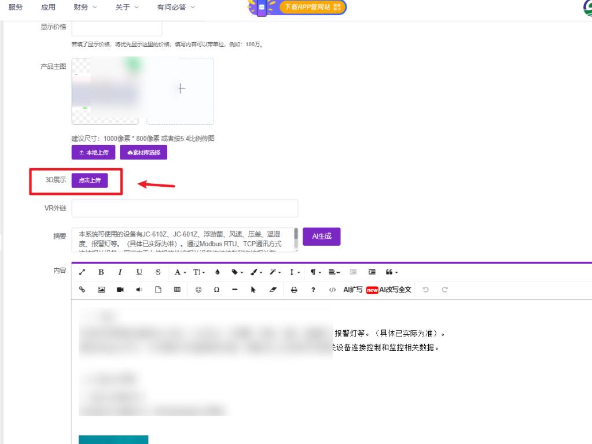Click the VR外链 input field
The image size is (592, 444).
click(x=185, y=208)
